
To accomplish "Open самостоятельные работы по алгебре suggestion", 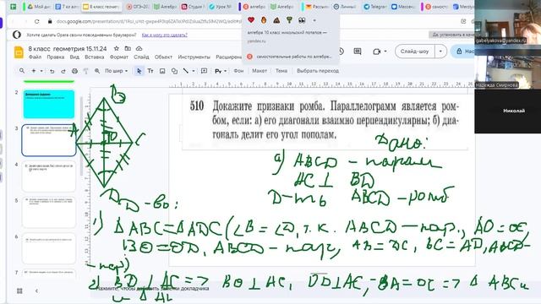I will coord(290,57).
